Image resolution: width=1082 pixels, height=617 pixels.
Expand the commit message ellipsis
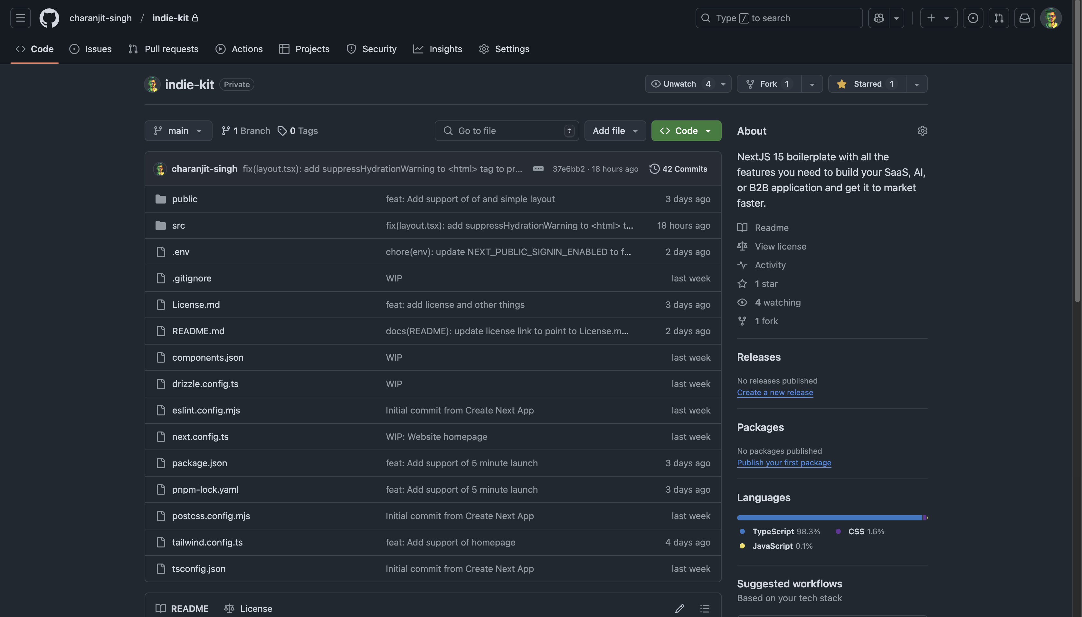pyautogui.click(x=538, y=169)
